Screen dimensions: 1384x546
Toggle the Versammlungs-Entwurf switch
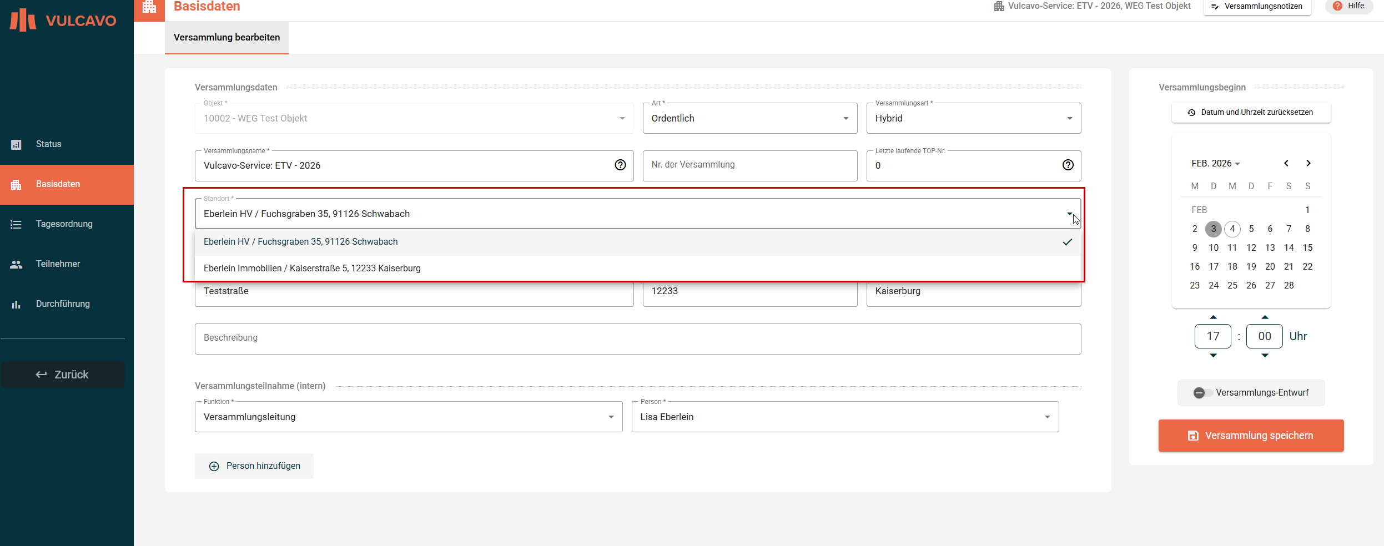[1201, 393]
